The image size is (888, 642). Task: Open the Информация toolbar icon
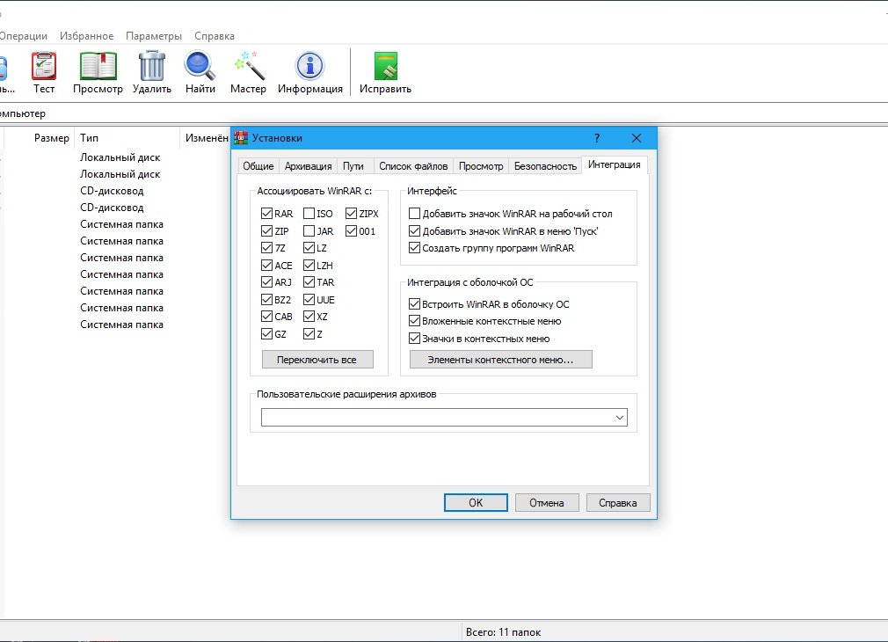[x=309, y=66]
